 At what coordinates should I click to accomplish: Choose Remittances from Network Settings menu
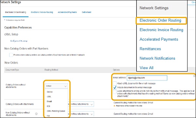coord(150,49)
